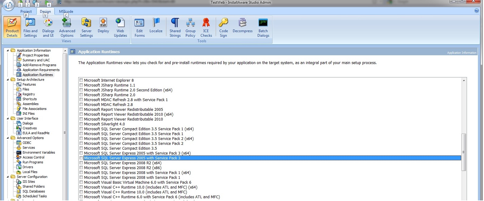
Task: Collapse the Application Information node
Action: tap(8, 50)
